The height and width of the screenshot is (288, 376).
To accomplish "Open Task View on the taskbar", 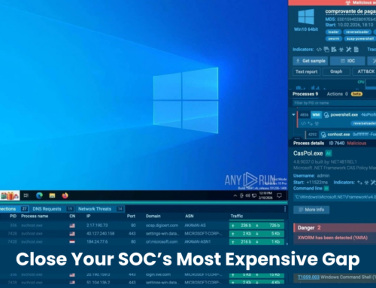I will point(26,196).
